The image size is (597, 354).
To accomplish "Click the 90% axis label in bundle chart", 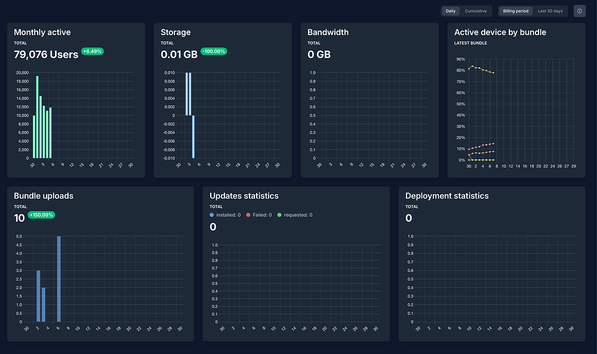I will pos(461,60).
